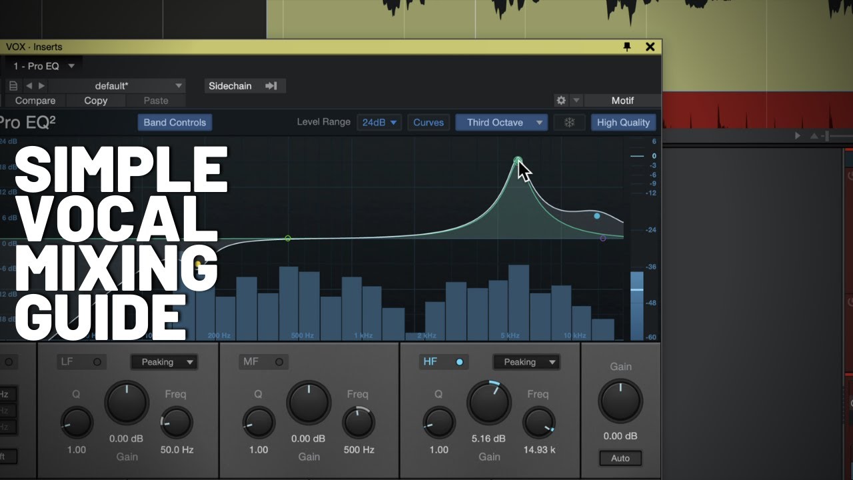Click the MF band Q knob
This screenshot has width=853, height=480.
click(259, 423)
